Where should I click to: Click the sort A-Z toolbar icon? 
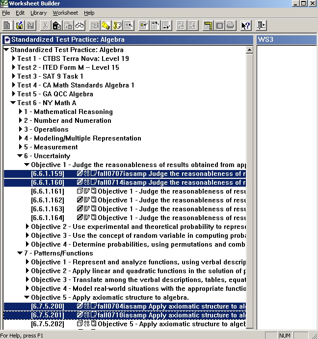point(181,26)
